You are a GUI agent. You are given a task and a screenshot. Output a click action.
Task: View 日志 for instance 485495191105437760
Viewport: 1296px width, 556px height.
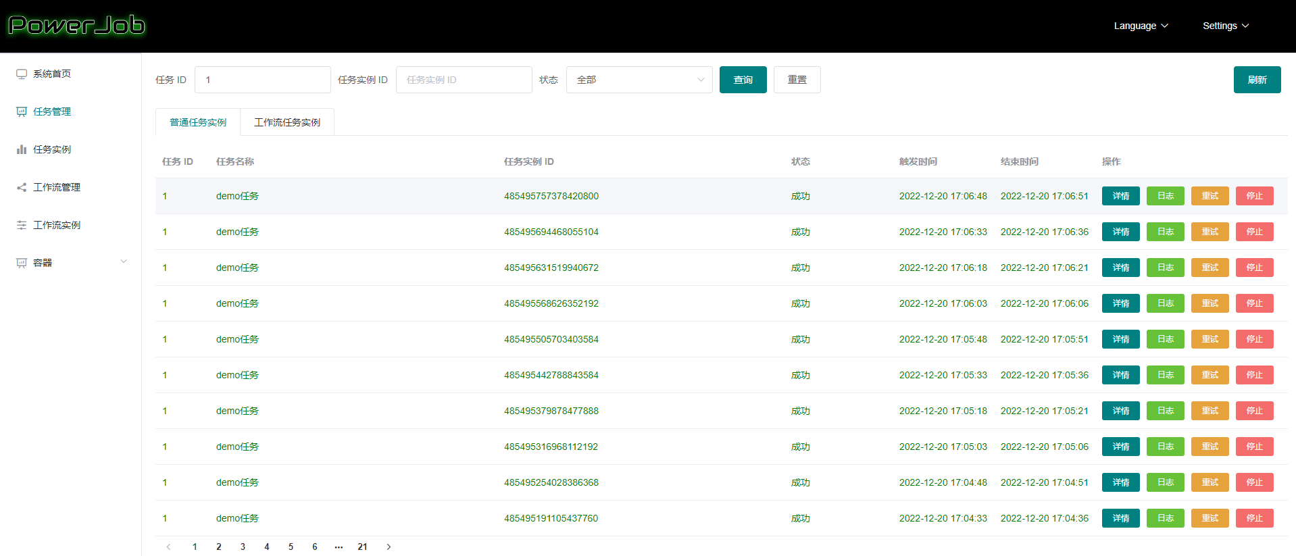1166,518
